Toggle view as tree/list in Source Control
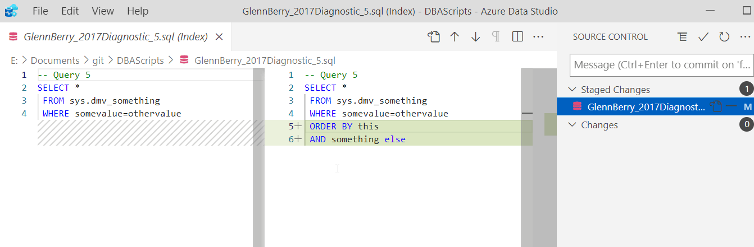Screen dimensions: 754x247 (x=682, y=36)
